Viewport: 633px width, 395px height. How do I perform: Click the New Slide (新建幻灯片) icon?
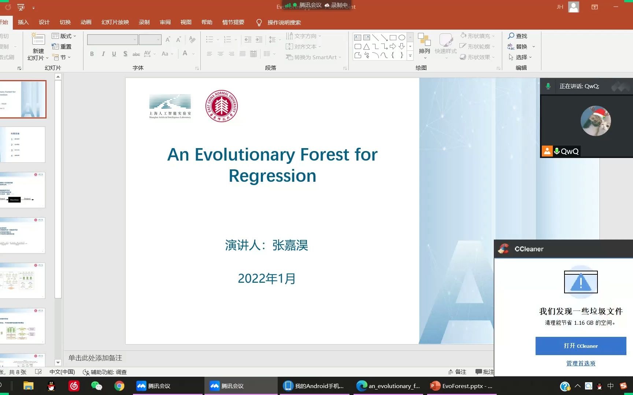[38, 39]
